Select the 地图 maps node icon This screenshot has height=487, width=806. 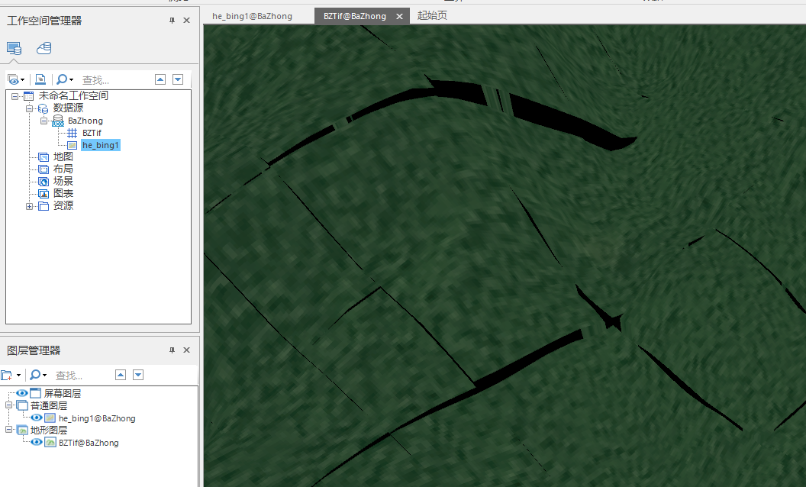44,156
